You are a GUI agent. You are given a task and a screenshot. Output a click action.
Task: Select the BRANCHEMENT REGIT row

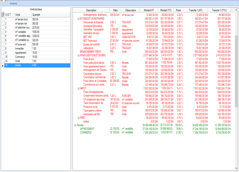[90, 51]
